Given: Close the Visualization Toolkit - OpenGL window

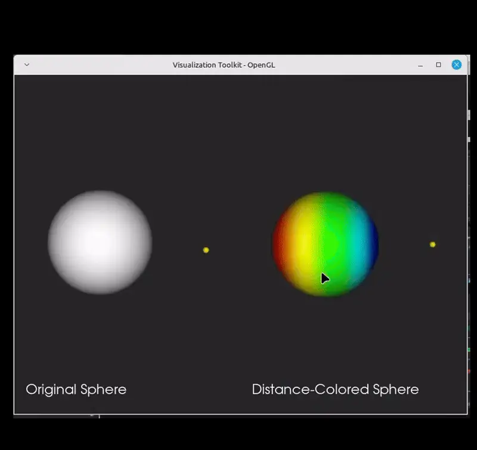Looking at the screenshot, I should tap(456, 65).
